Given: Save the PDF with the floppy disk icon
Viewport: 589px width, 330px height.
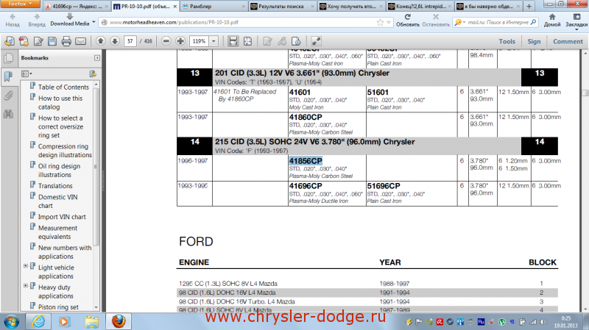Looking at the screenshot, I should [x=52, y=41].
